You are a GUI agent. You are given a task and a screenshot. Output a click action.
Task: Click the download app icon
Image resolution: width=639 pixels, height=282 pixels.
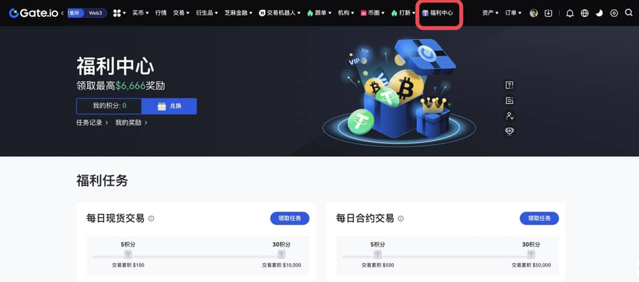(x=548, y=13)
